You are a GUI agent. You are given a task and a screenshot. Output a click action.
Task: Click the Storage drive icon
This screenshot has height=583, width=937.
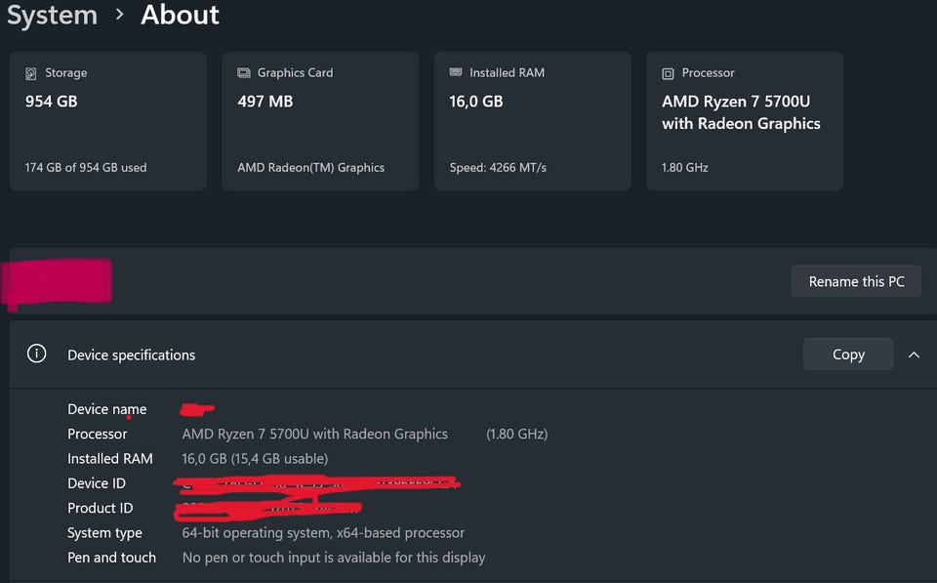31,73
